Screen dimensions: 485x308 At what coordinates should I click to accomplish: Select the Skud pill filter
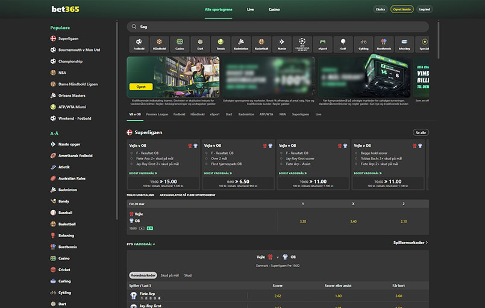click(188, 276)
